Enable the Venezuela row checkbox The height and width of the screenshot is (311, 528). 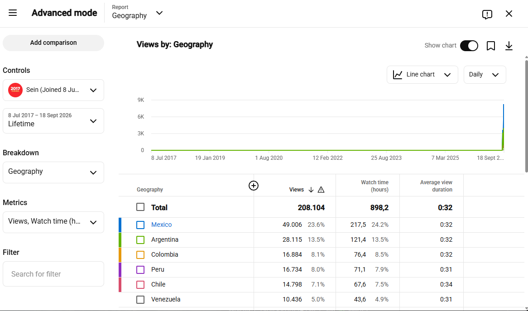pos(140,299)
